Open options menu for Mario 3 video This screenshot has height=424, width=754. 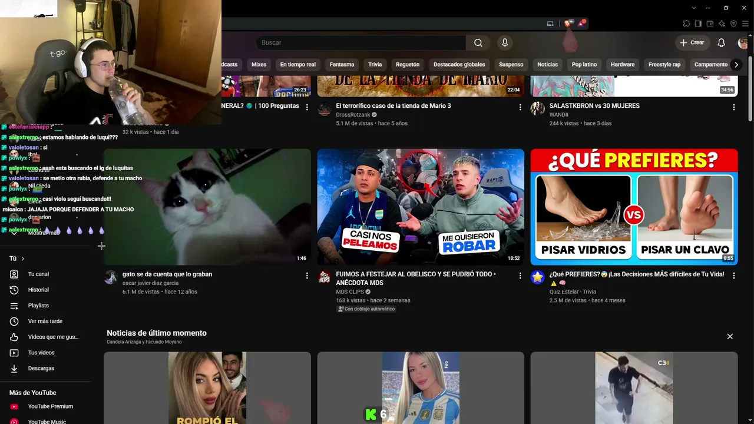(x=520, y=107)
